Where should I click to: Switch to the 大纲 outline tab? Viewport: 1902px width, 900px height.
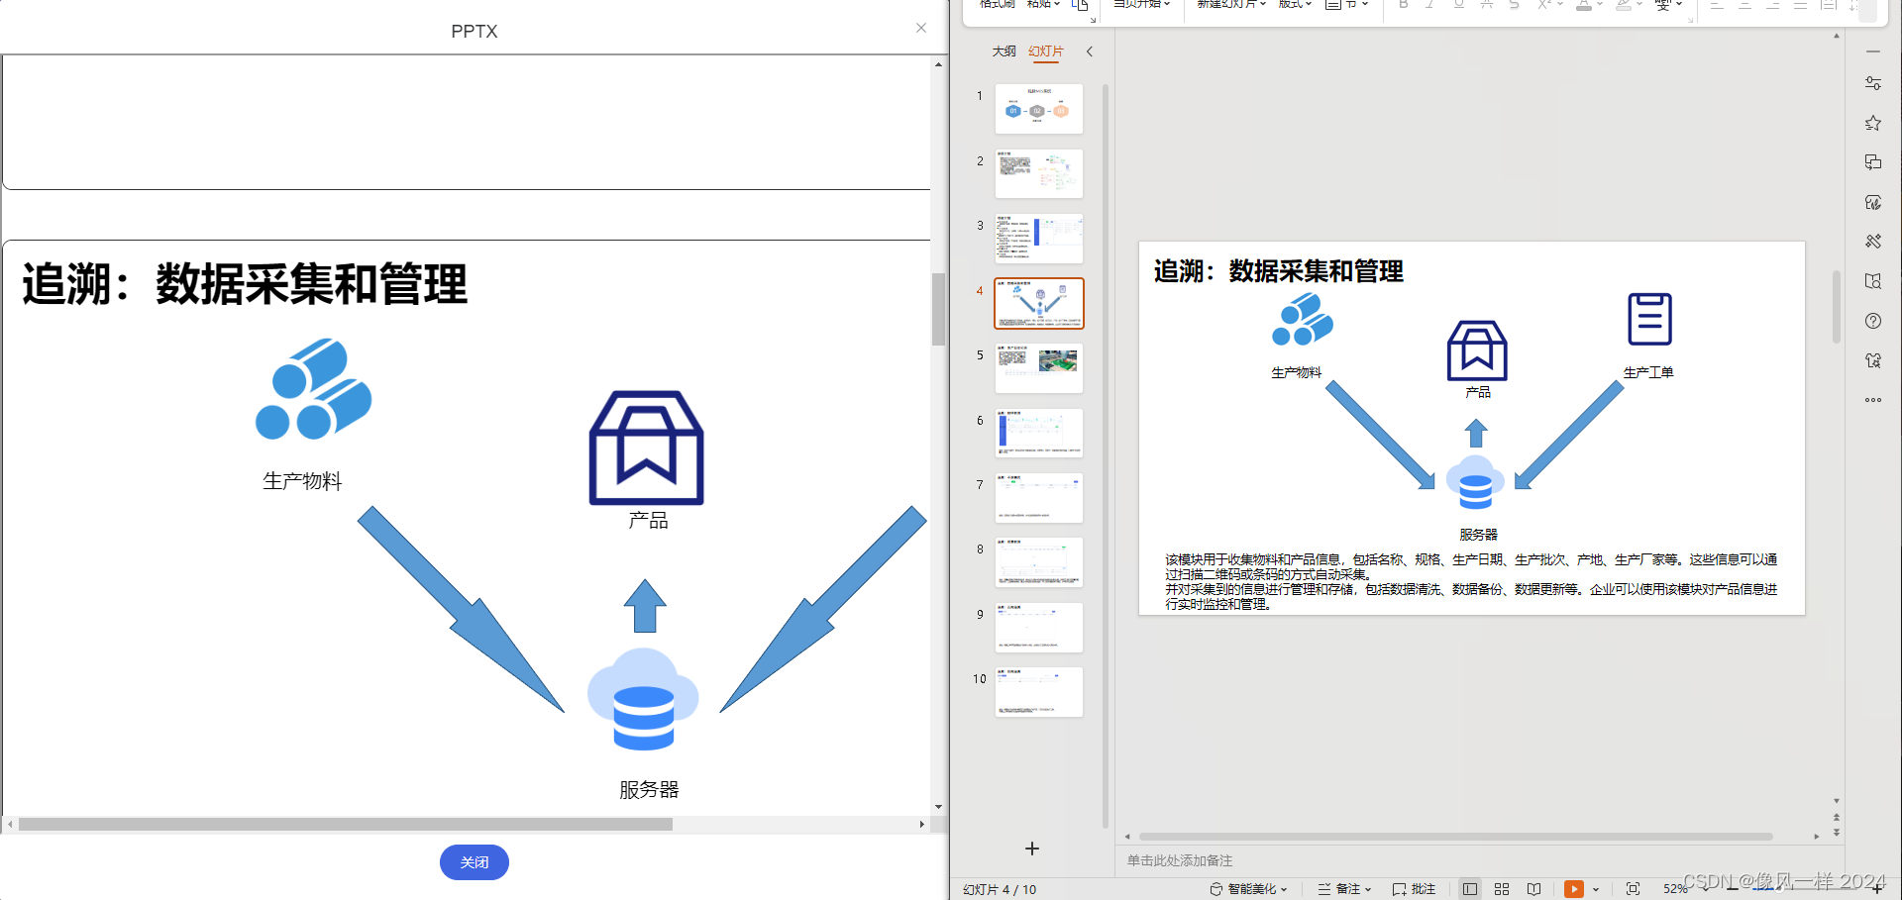[1004, 51]
